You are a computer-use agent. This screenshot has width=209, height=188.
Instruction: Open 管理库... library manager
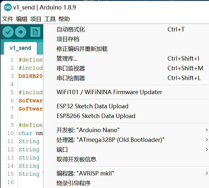pos(67,59)
